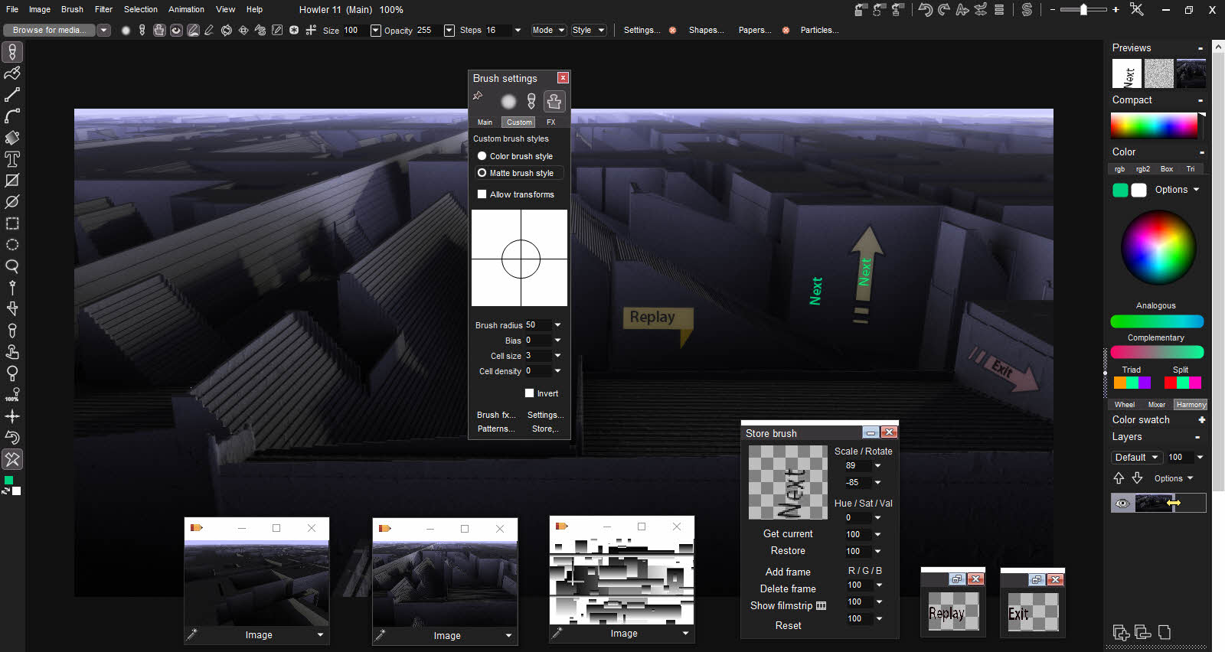Click the redo arrow icon

(x=944, y=10)
